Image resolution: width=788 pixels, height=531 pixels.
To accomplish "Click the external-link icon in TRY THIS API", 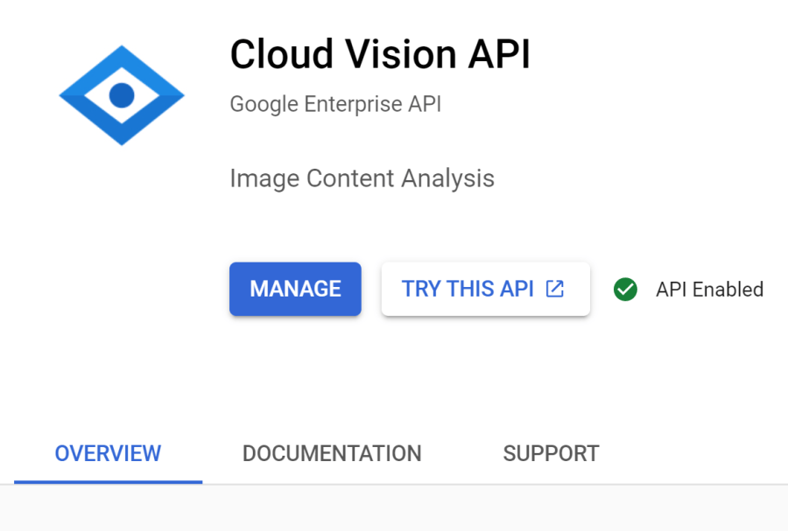I will point(555,289).
